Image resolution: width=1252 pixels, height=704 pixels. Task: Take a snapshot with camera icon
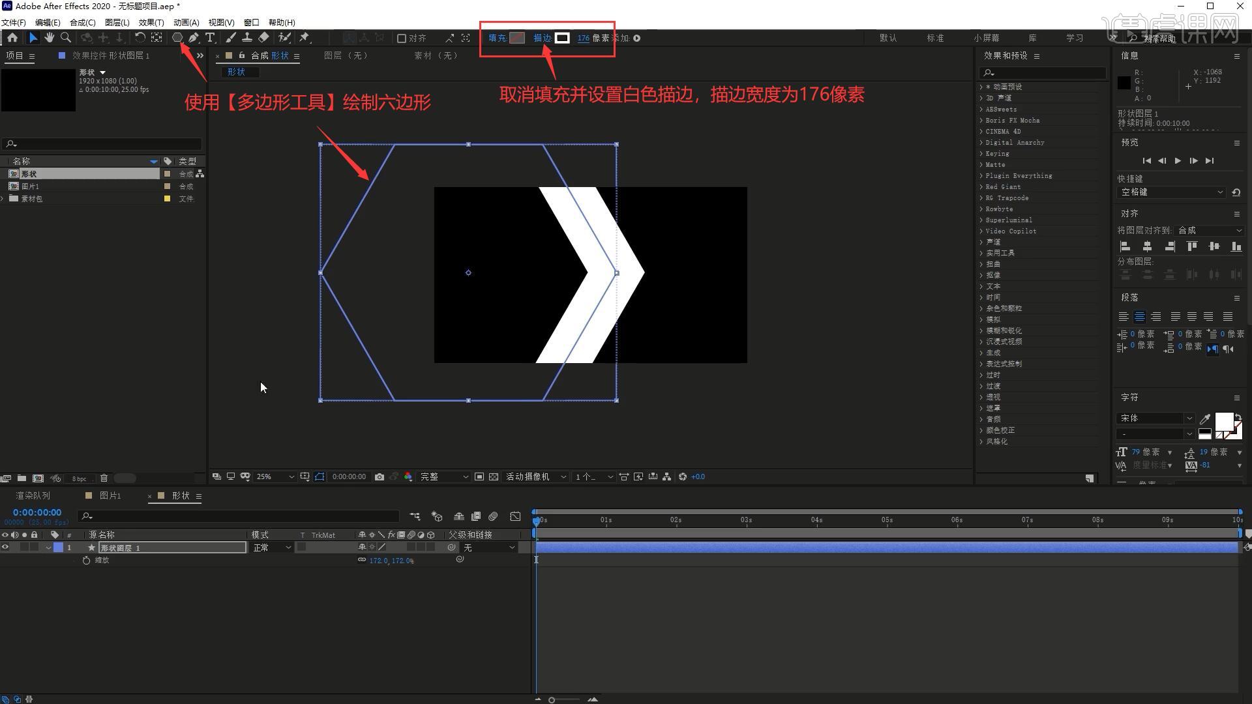pos(380,477)
